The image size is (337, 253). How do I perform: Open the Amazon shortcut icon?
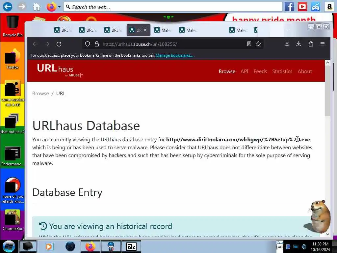[x=329, y=7]
